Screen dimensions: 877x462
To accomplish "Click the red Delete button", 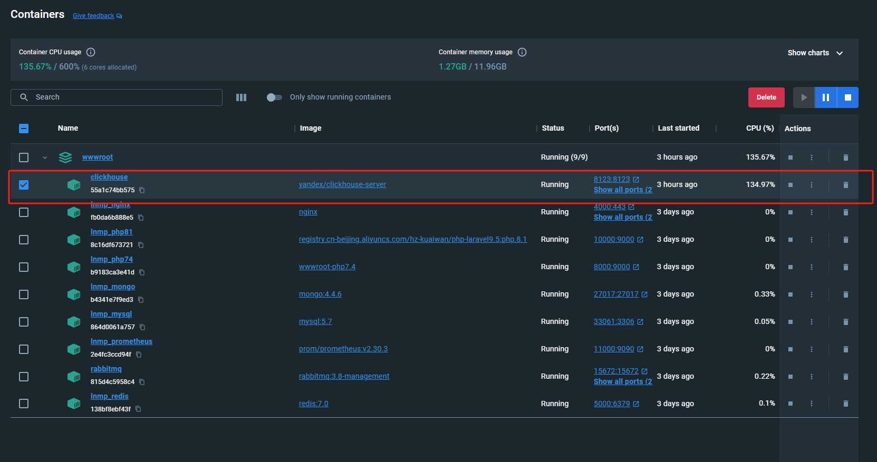I will [766, 97].
